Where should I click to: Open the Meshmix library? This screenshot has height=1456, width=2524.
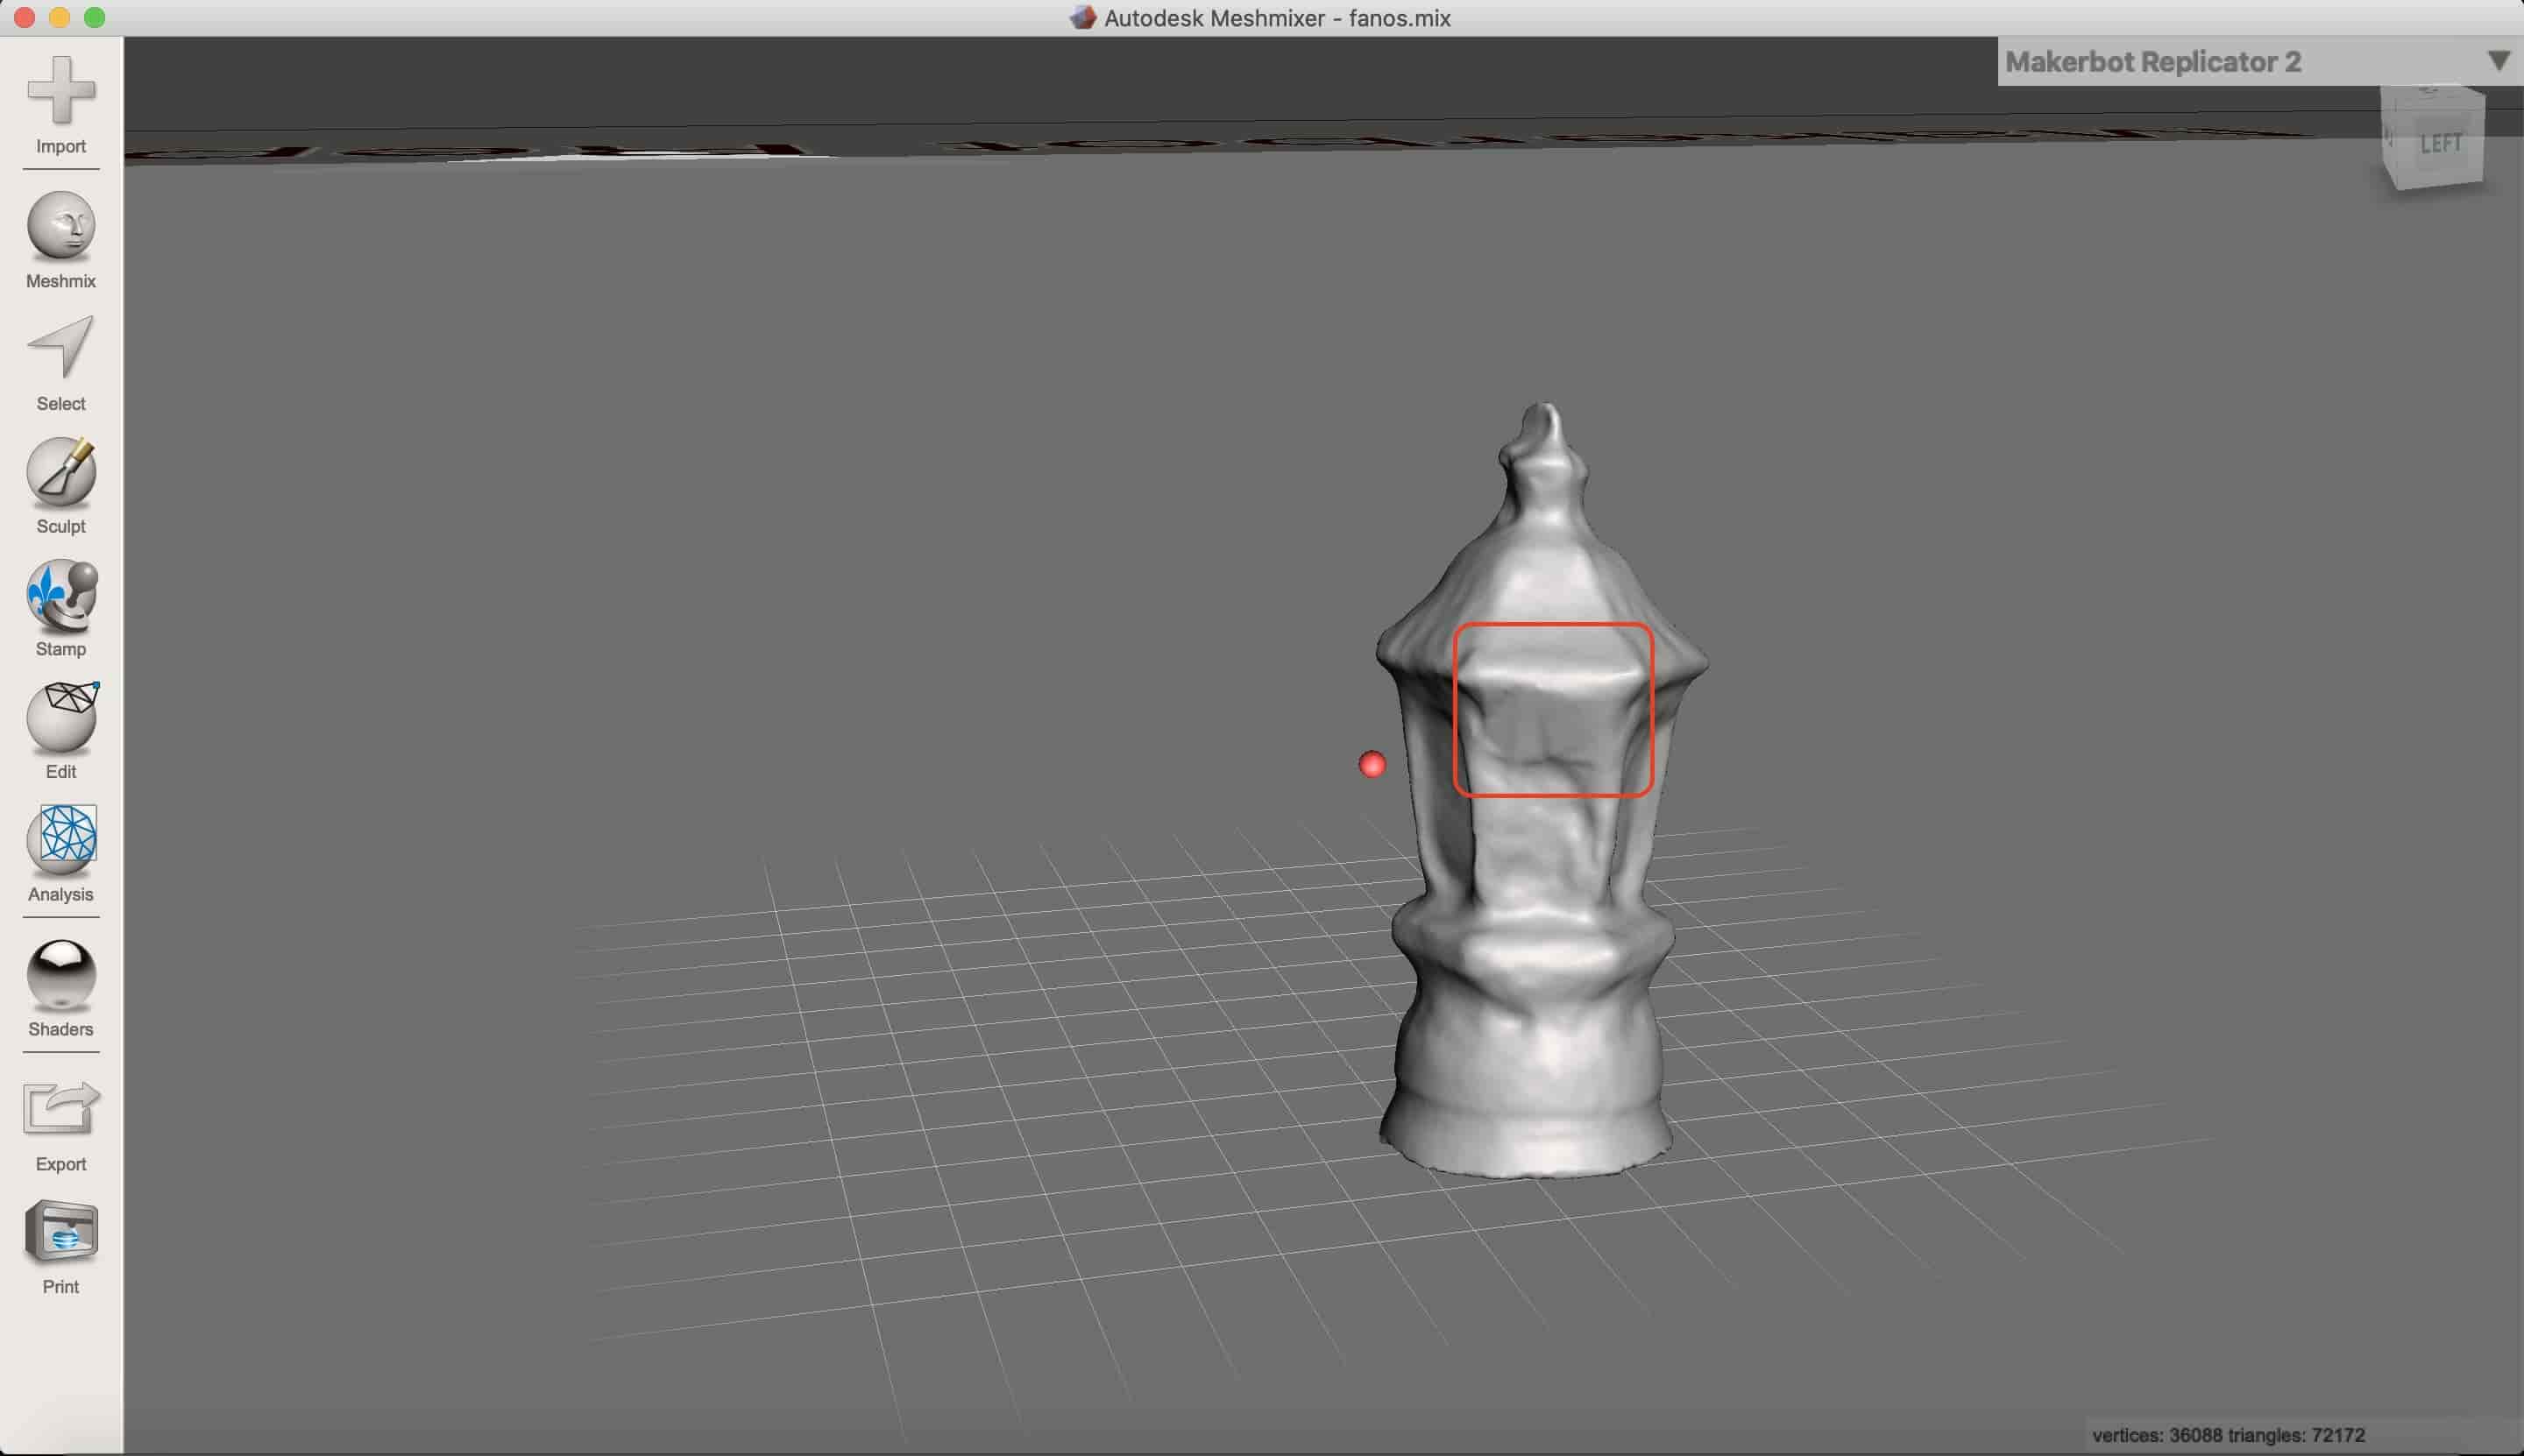pos(61,240)
